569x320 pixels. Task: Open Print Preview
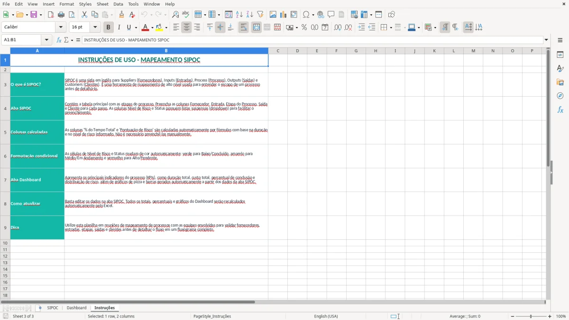[x=72, y=15]
